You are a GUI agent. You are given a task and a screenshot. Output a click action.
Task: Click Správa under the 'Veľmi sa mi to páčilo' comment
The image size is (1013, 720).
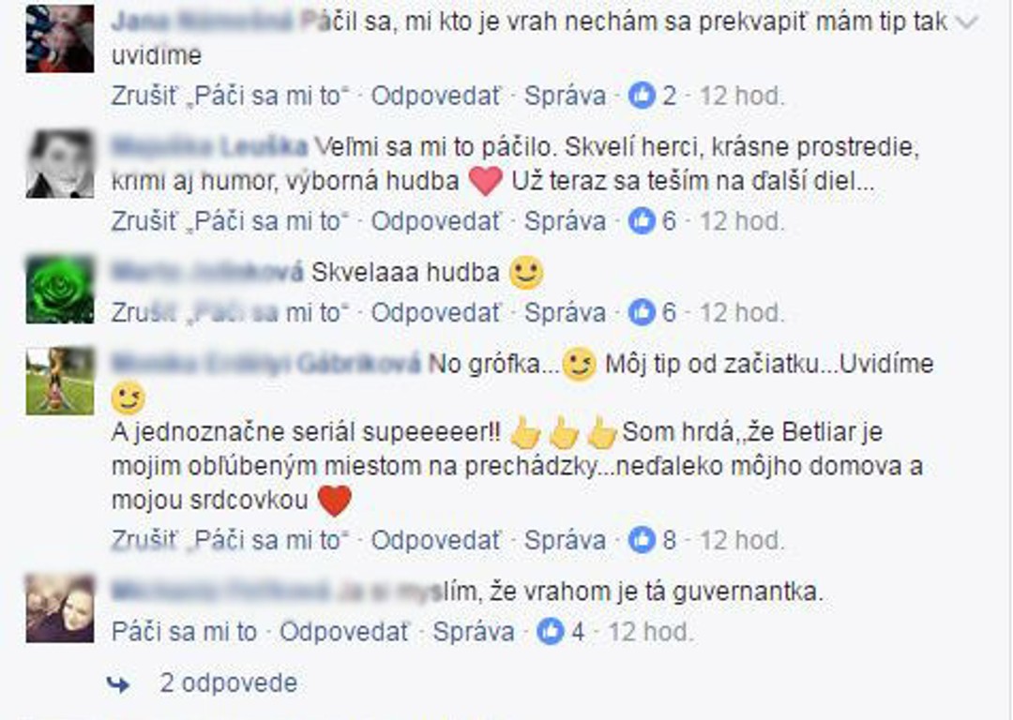pos(566,221)
